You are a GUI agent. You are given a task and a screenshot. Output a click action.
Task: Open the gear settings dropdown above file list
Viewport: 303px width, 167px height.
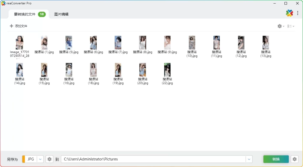coord(281,26)
